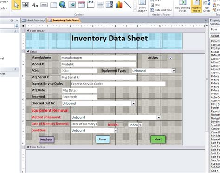The width and height of the screenshot is (220, 173).
Task: Open the Equipment Type dropdown
Action: [x=174, y=71]
